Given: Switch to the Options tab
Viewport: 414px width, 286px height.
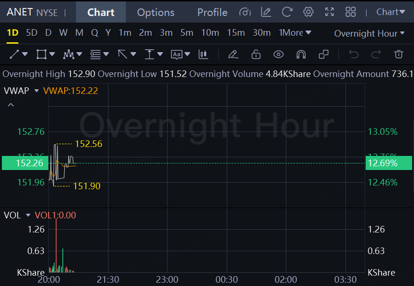Looking at the screenshot, I should (155, 12).
